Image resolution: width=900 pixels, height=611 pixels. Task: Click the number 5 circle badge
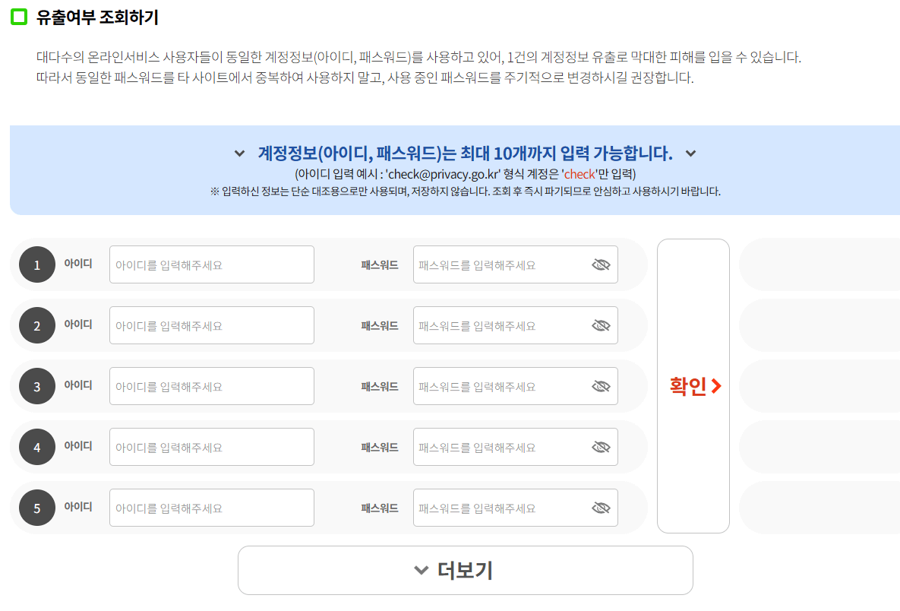coord(37,508)
